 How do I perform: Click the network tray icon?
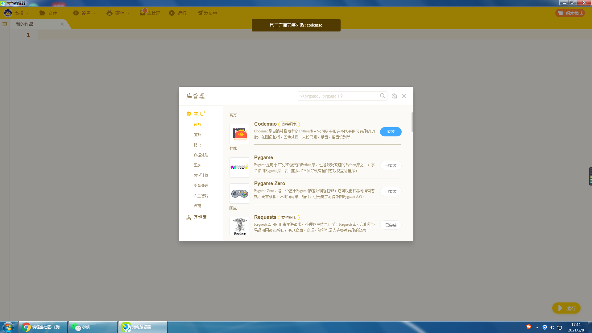[560, 327]
